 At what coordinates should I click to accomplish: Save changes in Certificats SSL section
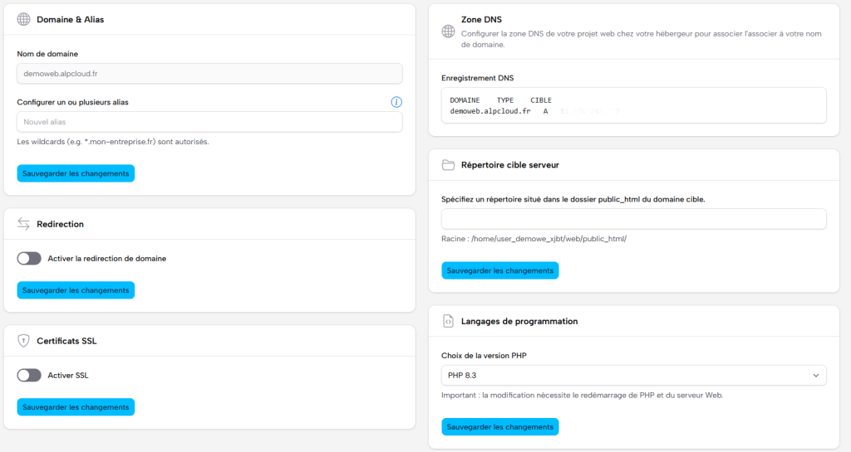coord(76,407)
